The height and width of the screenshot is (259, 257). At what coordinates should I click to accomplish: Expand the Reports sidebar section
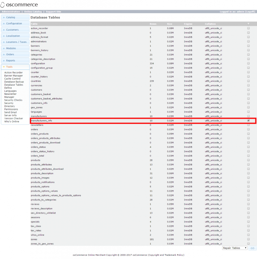15,61
